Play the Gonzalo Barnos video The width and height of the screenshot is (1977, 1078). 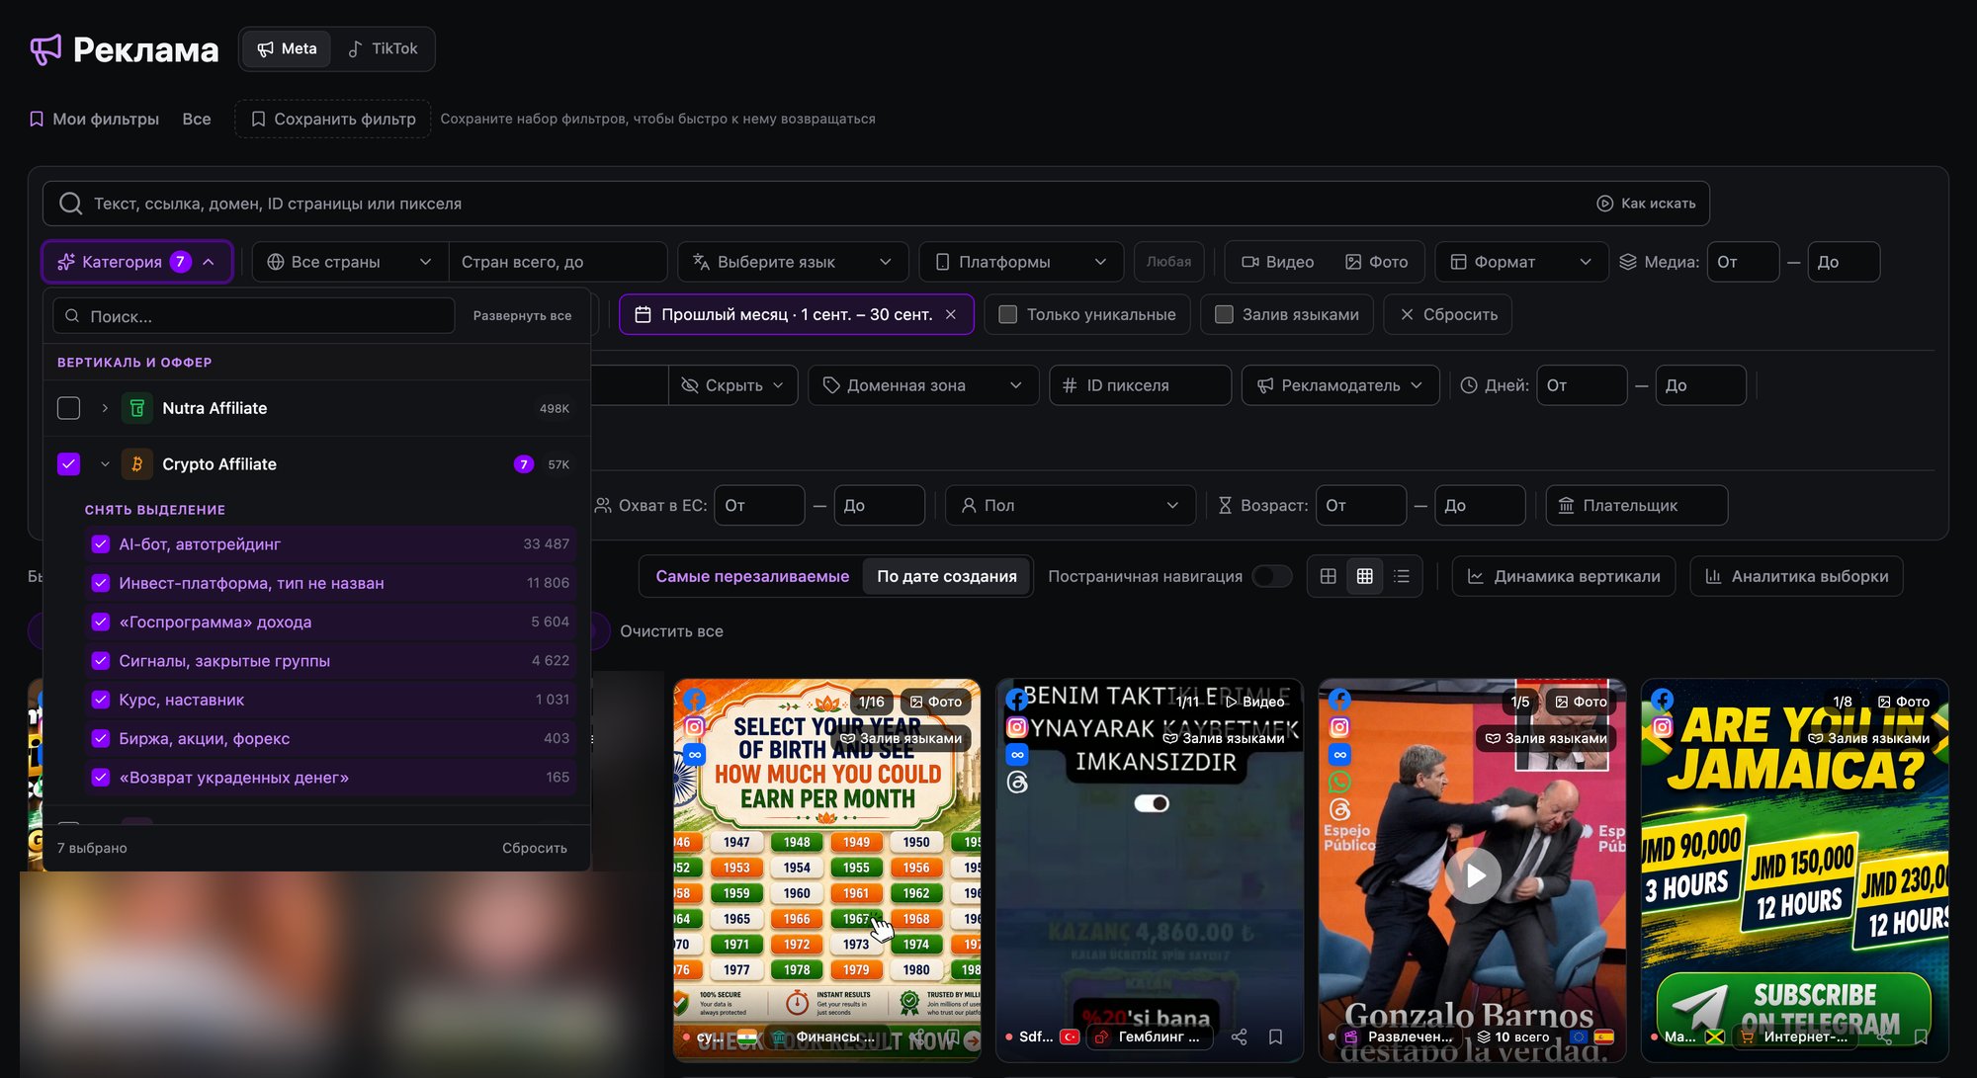click(x=1473, y=875)
